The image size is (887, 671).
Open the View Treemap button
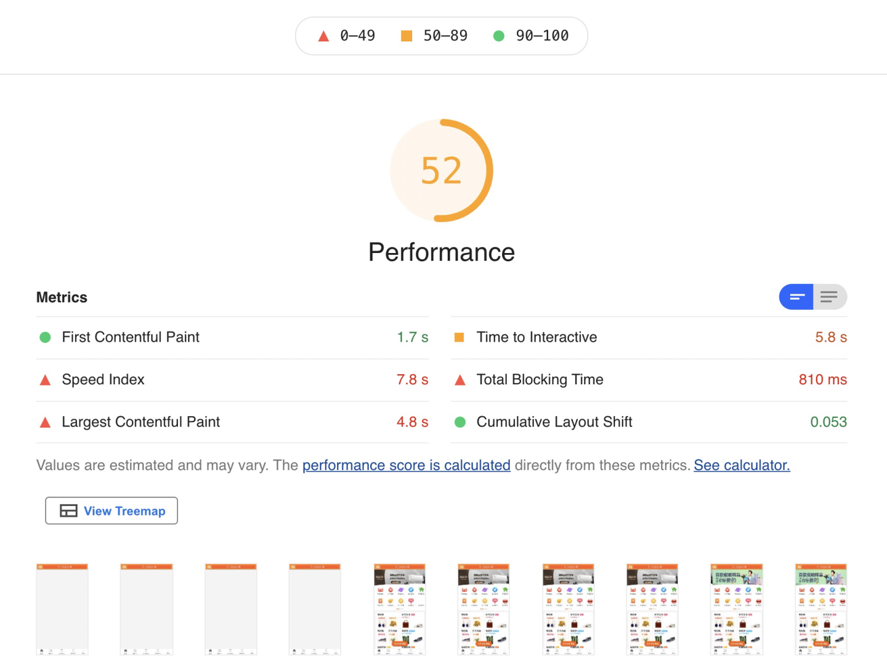pyautogui.click(x=111, y=511)
